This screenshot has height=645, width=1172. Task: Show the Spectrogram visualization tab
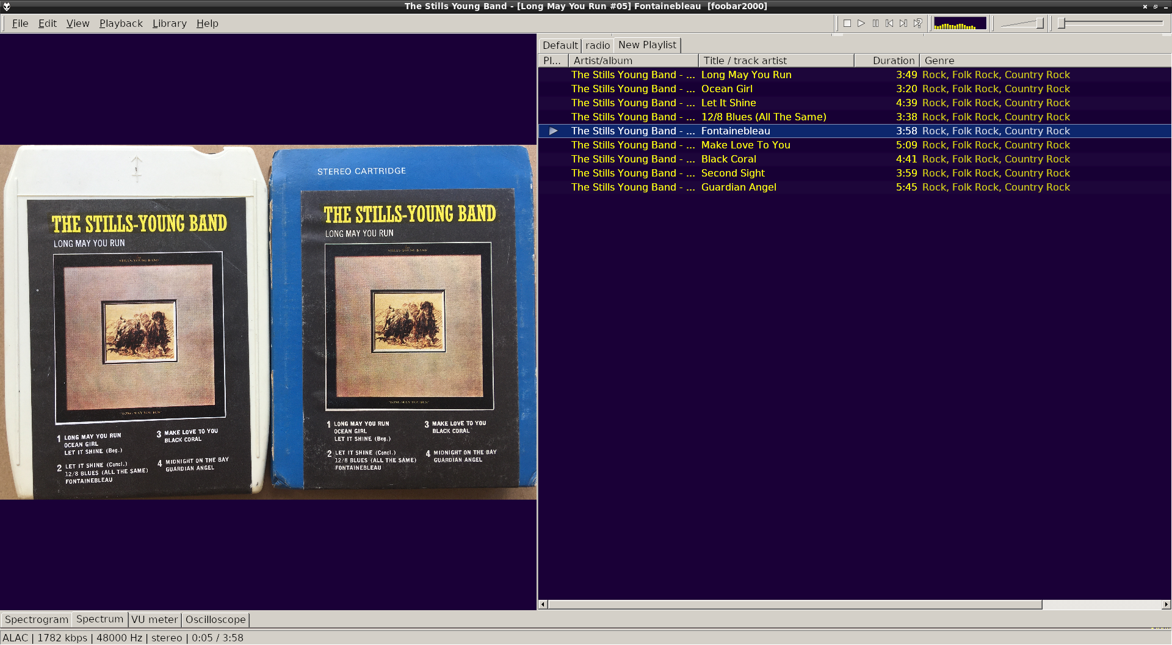coord(37,619)
